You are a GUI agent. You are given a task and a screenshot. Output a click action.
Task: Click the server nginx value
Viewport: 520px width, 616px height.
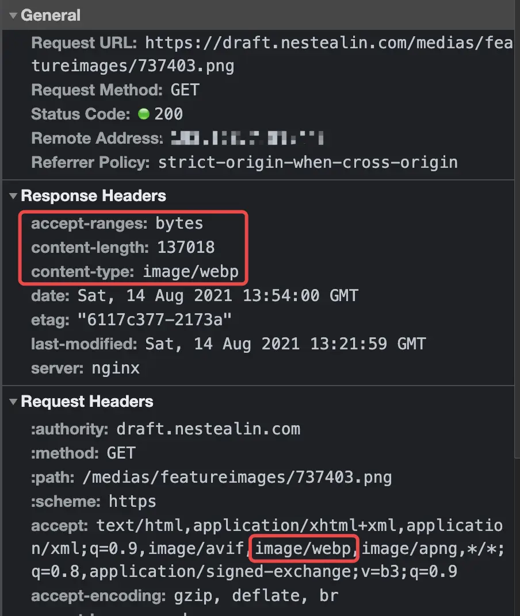click(116, 368)
